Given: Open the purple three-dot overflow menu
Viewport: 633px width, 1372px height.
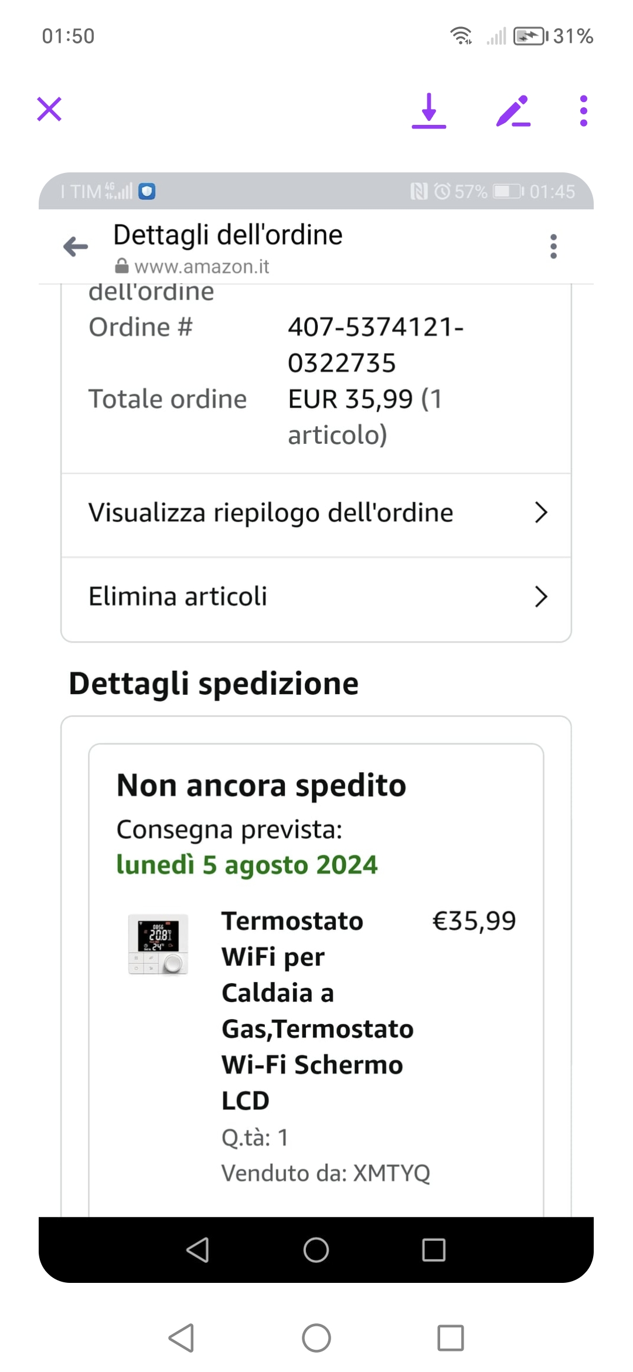Looking at the screenshot, I should (x=583, y=110).
